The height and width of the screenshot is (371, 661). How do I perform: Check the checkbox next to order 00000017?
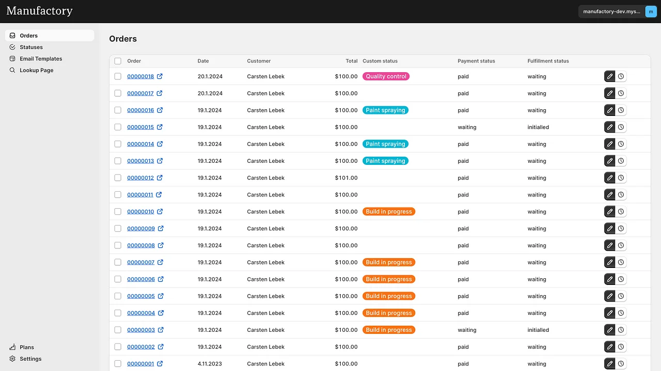click(118, 93)
